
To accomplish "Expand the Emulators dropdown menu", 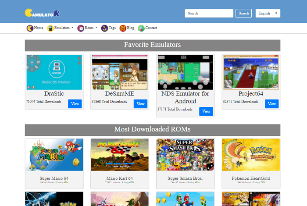I will [x=64, y=28].
